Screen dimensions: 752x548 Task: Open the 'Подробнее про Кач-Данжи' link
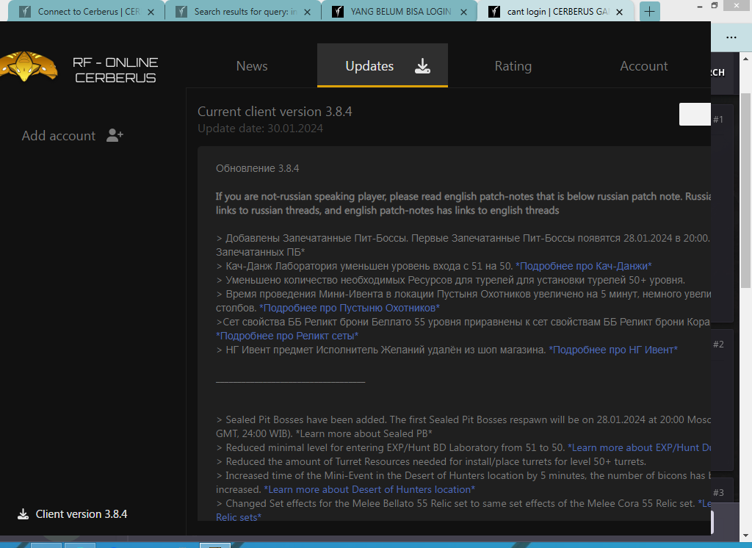tap(583, 266)
